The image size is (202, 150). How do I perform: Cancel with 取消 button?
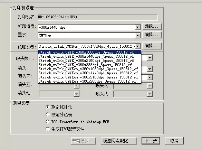174,141
